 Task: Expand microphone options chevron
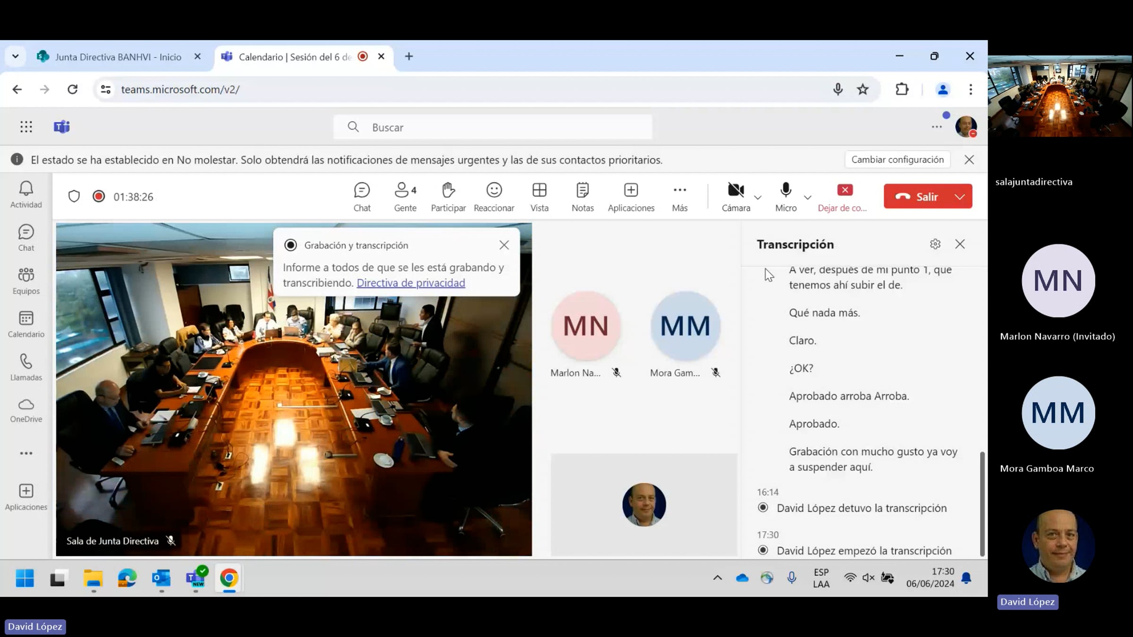point(808,197)
